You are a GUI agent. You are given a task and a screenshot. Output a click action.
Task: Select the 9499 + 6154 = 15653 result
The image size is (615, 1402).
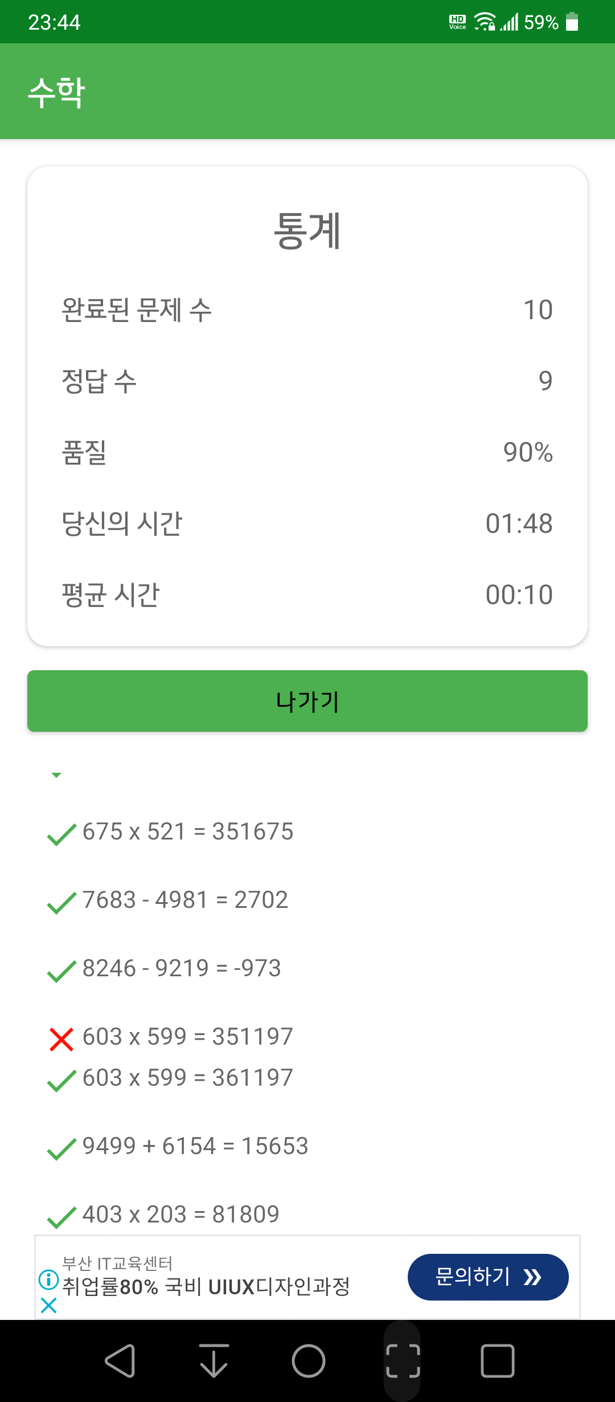click(x=195, y=1146)
